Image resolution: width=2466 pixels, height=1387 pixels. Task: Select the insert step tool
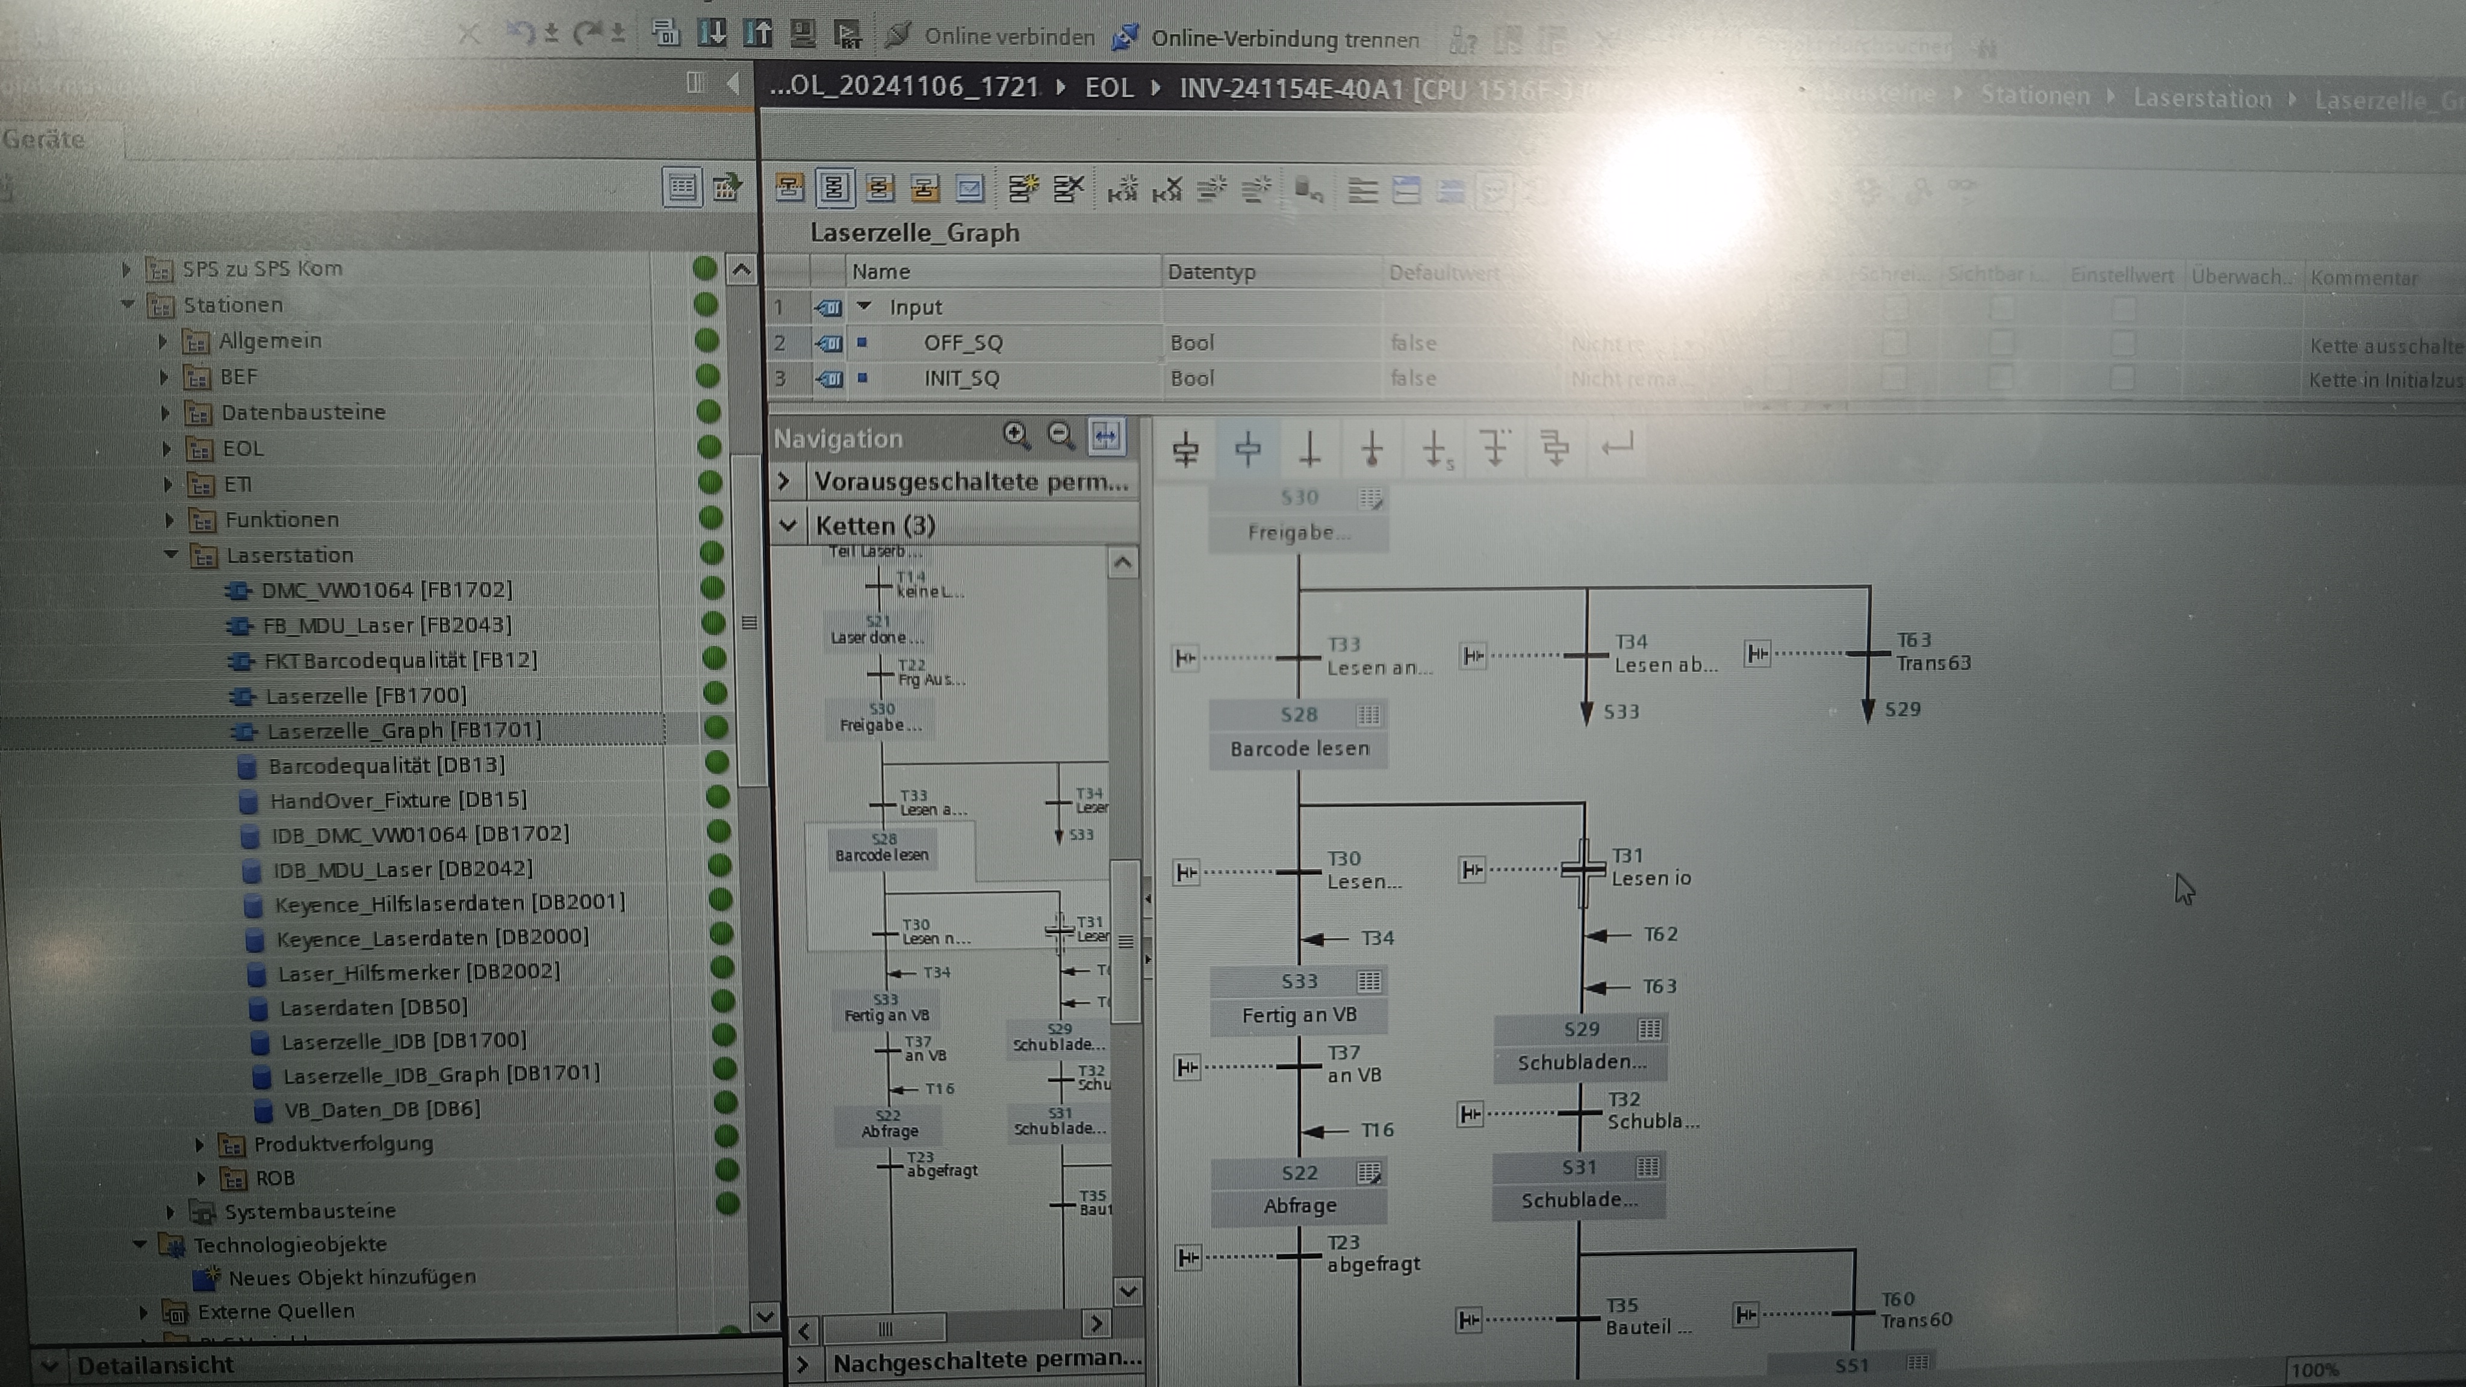1247,447
